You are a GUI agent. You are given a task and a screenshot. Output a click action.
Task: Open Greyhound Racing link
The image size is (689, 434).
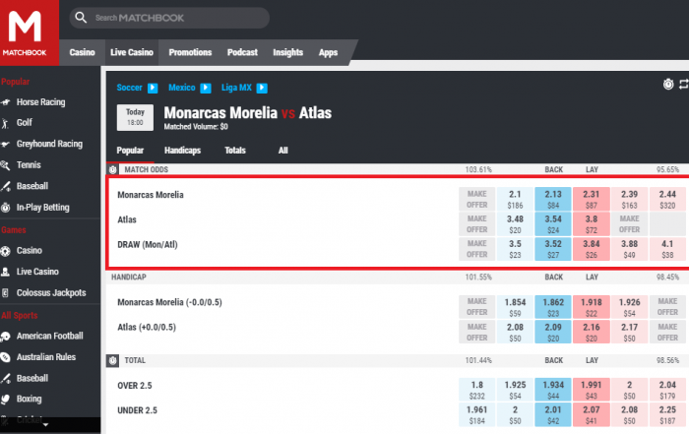click(49, 144)
